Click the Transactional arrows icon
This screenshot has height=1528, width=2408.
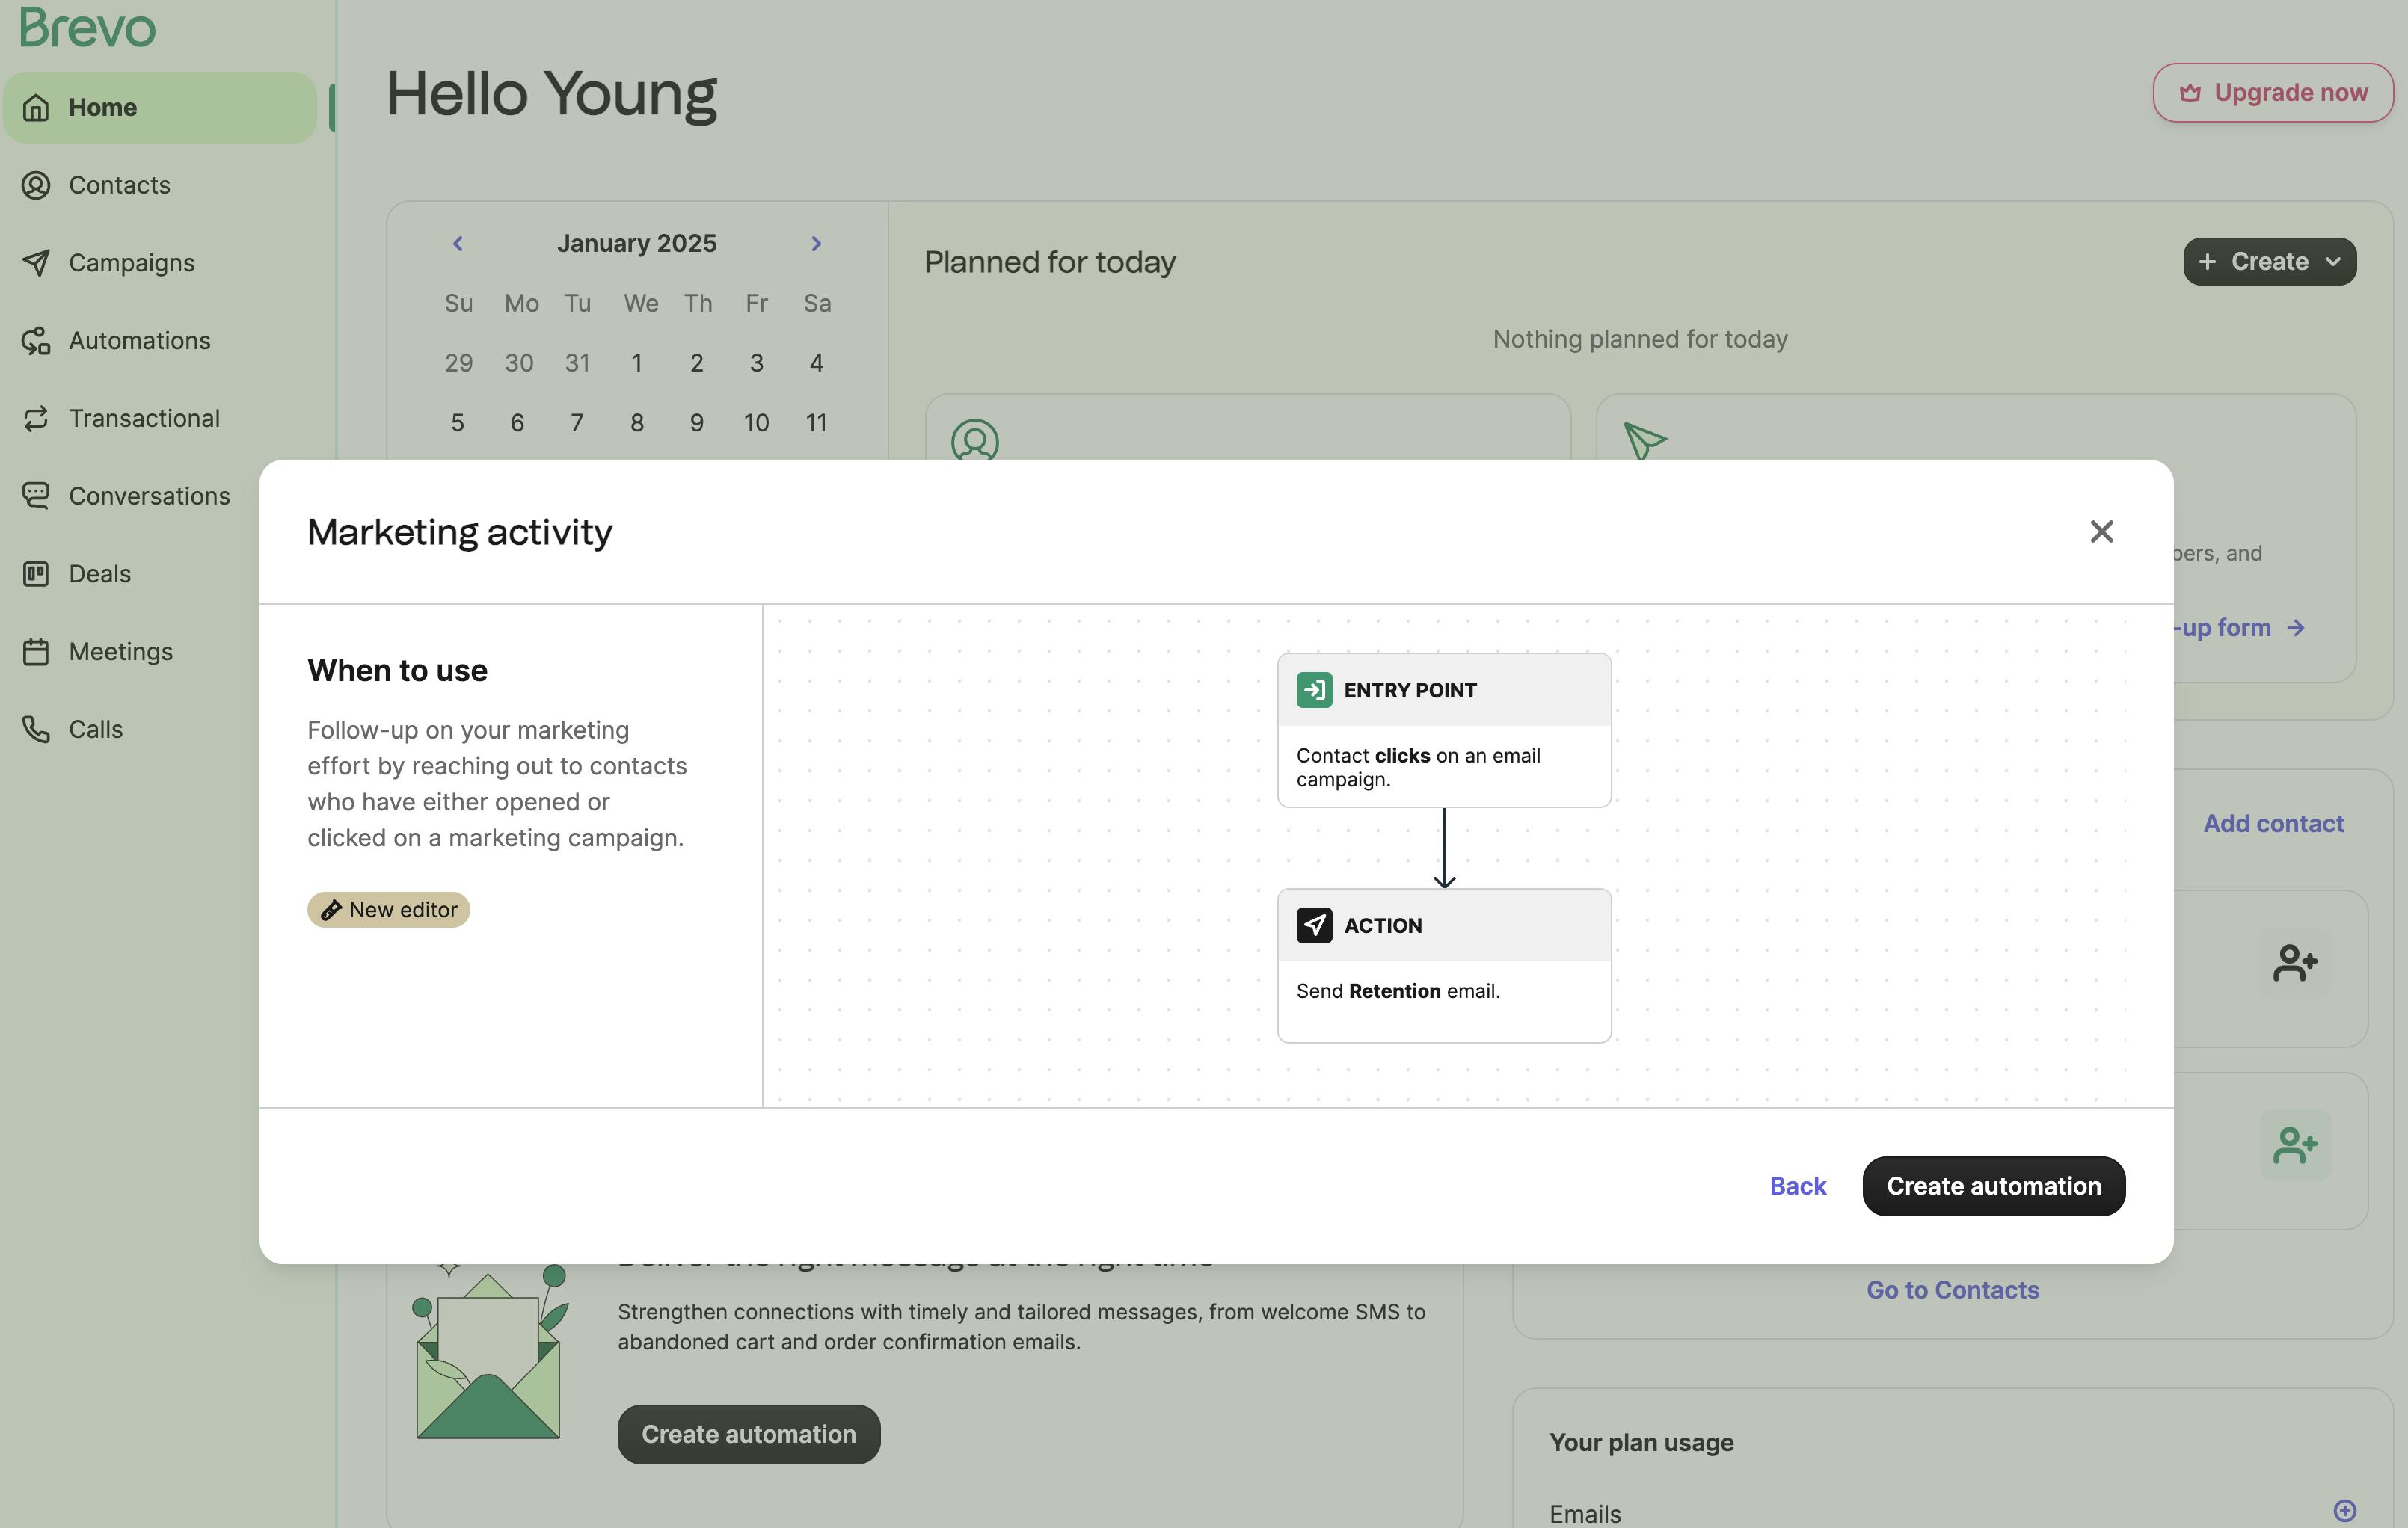coord(36,419)
